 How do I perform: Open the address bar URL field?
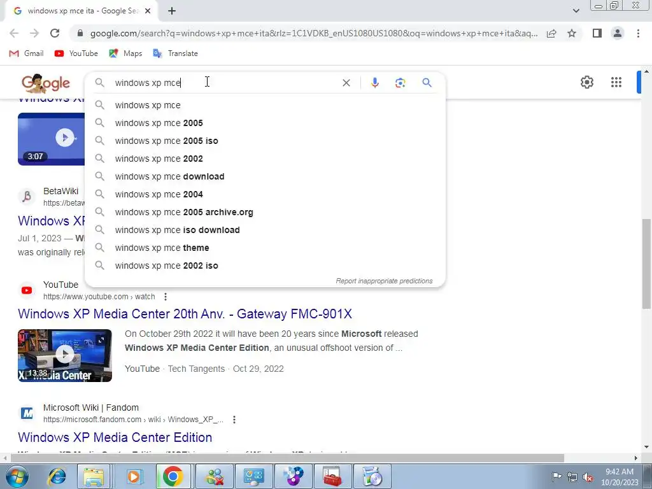coord(313,33)
